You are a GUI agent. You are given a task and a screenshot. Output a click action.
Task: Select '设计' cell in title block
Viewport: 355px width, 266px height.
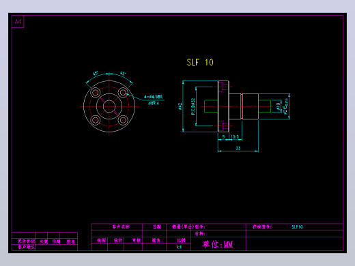[x=117, y=240]
